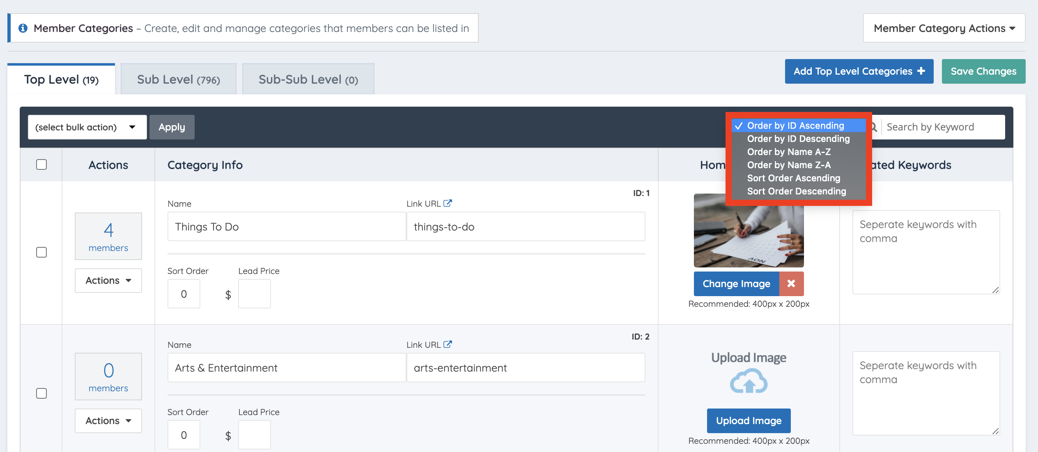Viewport: 1038px width, 452px height.
Task: Open Link URL external icon for Arts & Entertainment
Action: (448, 344)
